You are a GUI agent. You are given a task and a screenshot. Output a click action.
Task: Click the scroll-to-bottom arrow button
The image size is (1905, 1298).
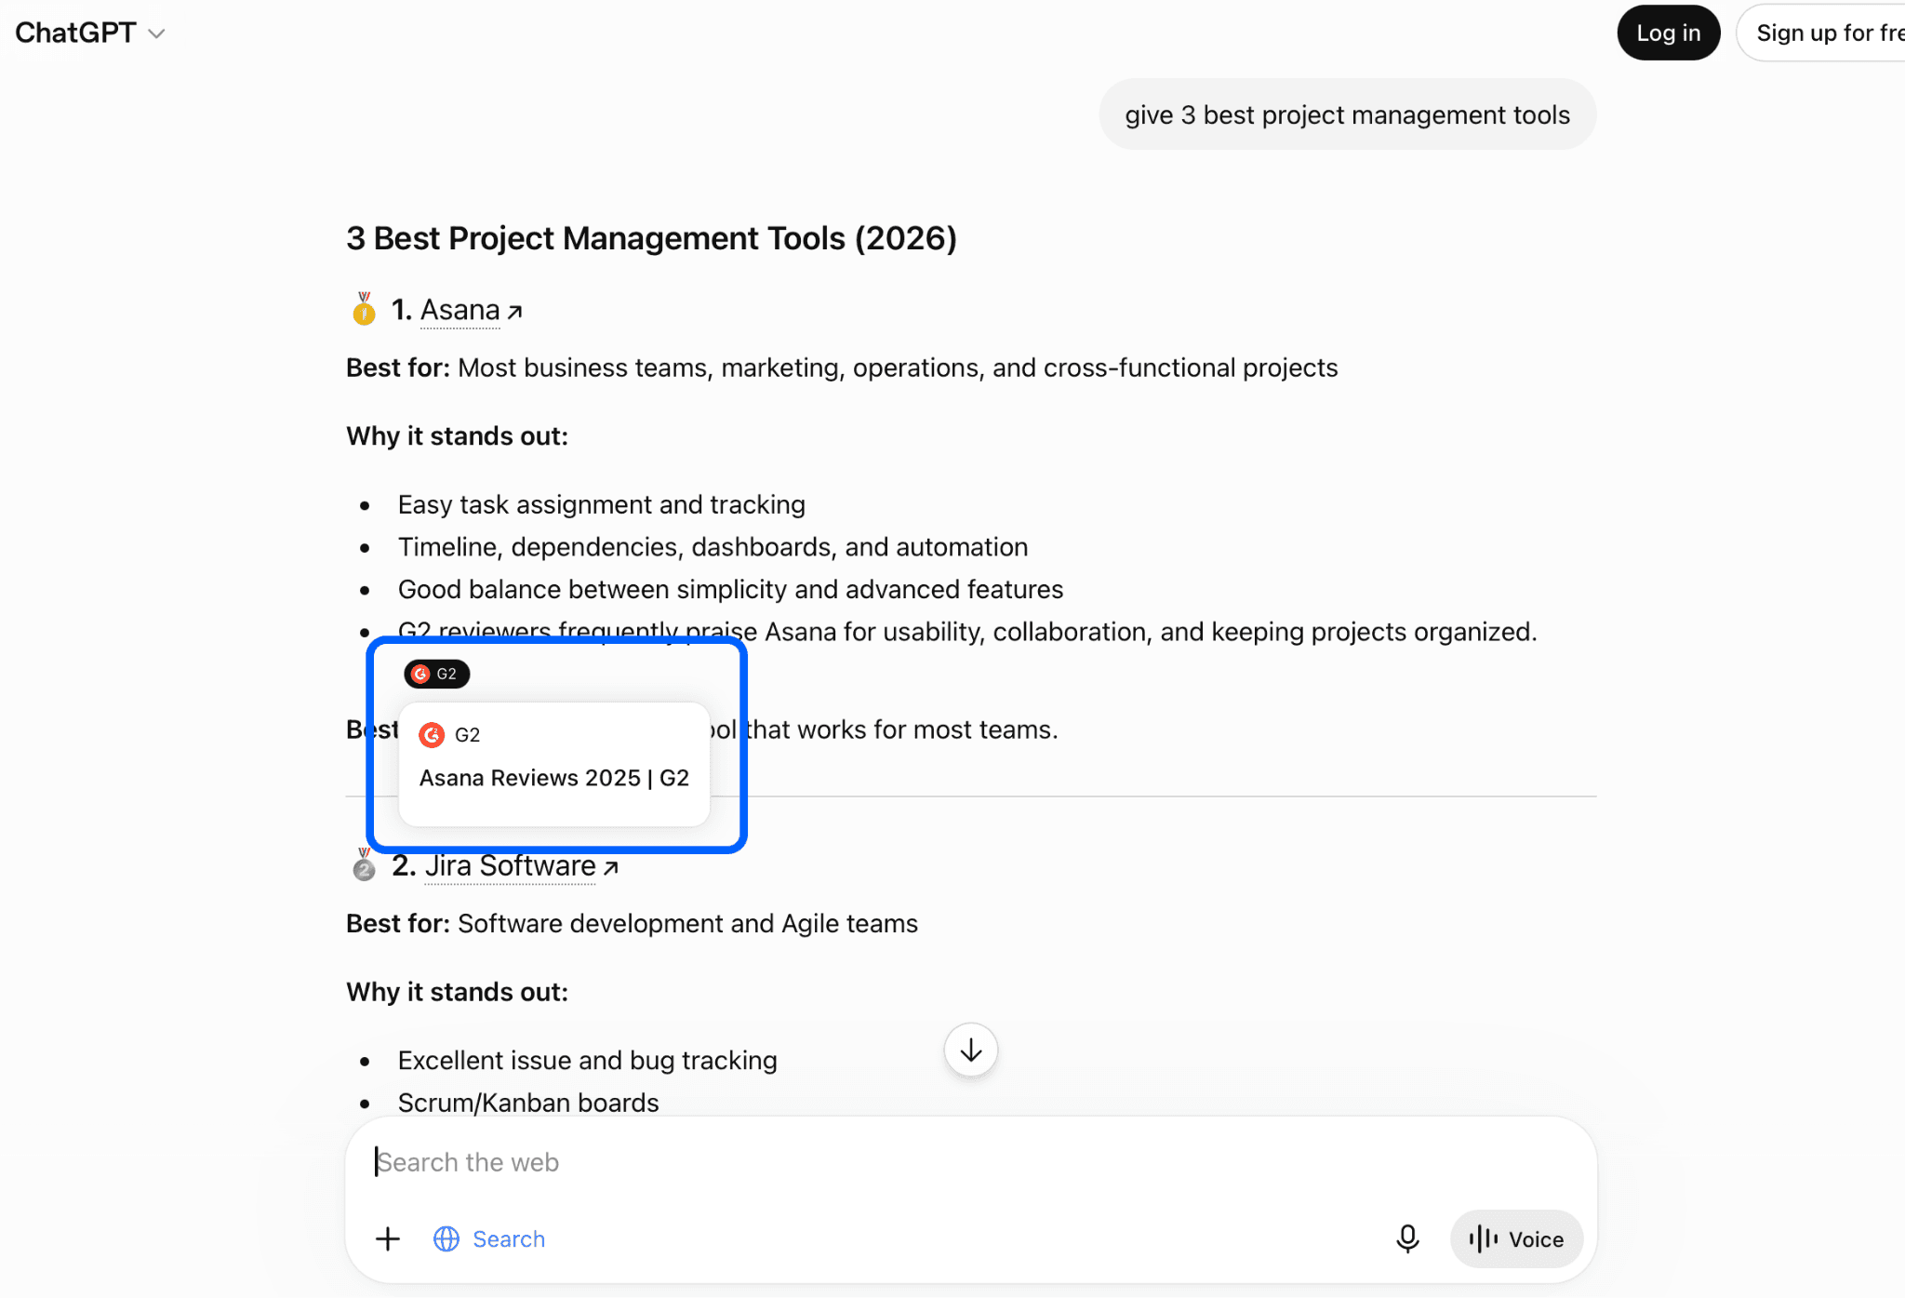(x=970, y=1050)
